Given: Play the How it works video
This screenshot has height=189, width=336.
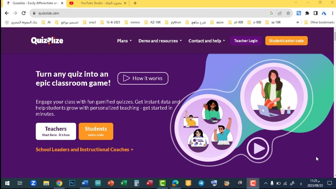Looking at the screenshot, I should 143,78.
